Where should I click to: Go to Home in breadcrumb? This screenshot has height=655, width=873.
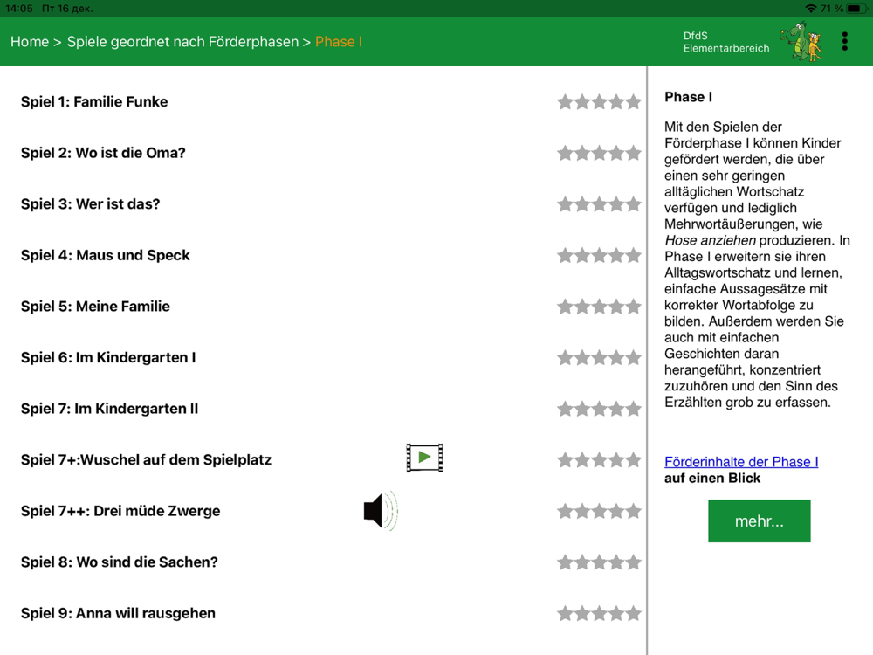click(30, 42)
